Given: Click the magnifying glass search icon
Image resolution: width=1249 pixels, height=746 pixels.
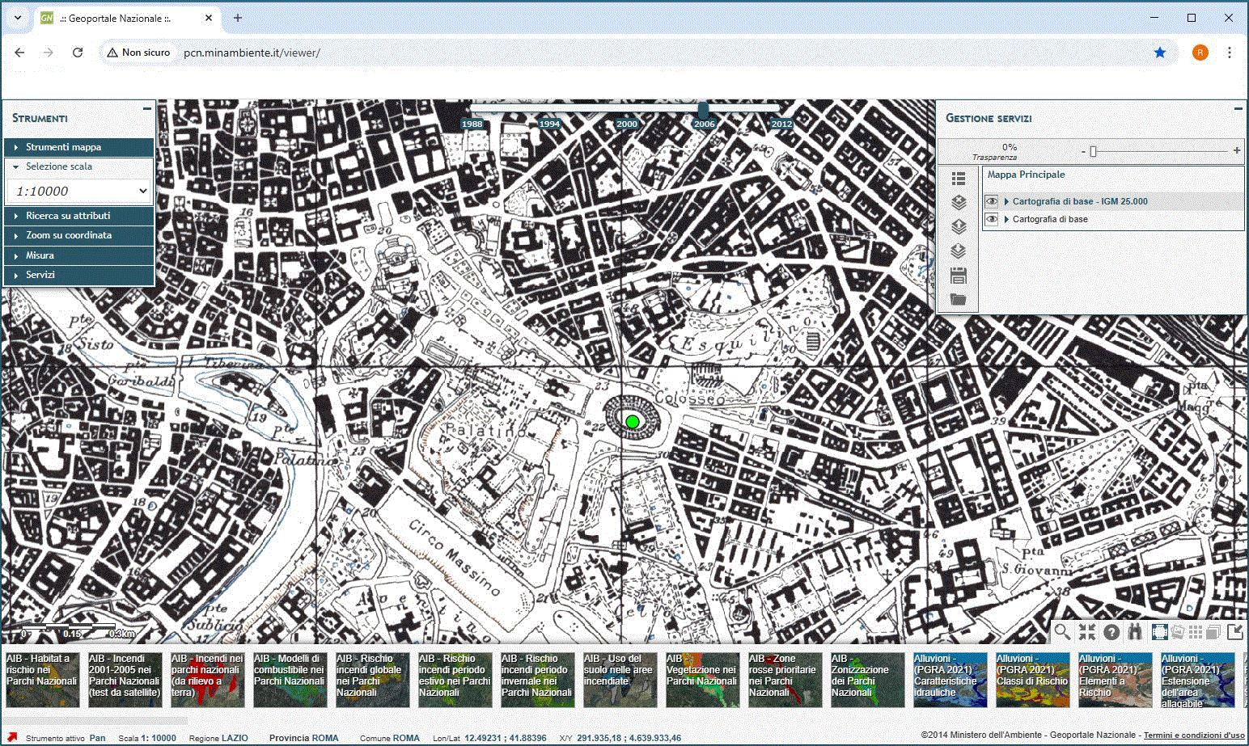Looking at the screenshot, I should (x=1061, y=632).
